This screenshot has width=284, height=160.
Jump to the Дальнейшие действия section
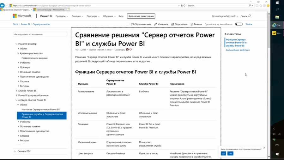tap(238, 50)
